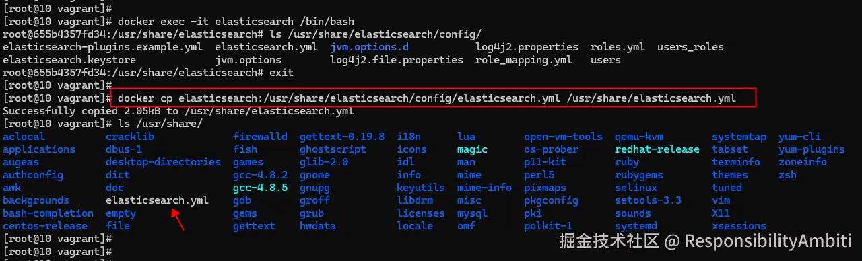Select the 'setools-3.3' directory entry
Viewport: 862px width, 261px height.
click(x=648, y=200)
